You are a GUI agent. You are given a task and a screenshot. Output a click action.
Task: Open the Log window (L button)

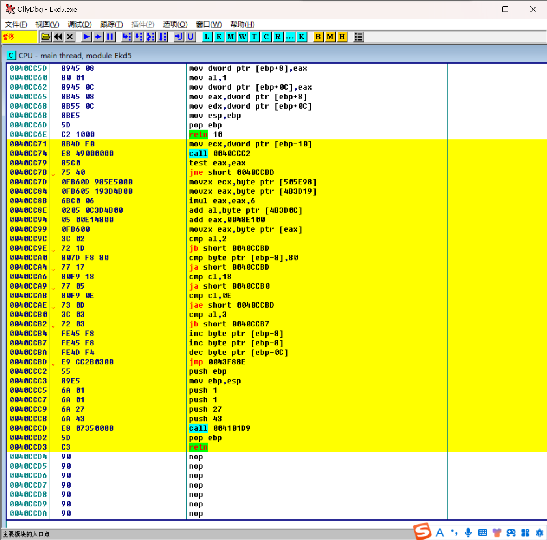[x=207, y=37]
